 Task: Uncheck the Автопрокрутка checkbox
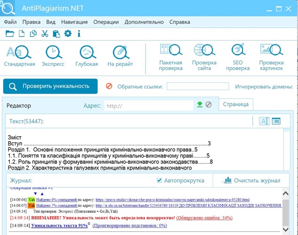click(x=159, y=180)
